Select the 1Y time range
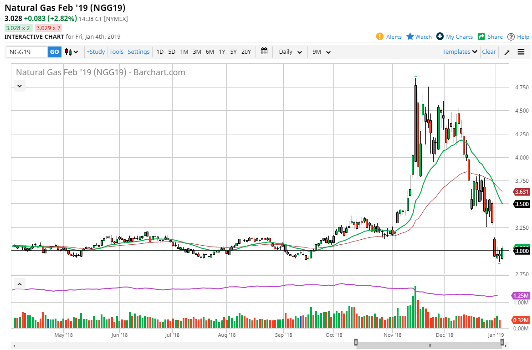The image size is (532, 350). click(x=222, y=52)
